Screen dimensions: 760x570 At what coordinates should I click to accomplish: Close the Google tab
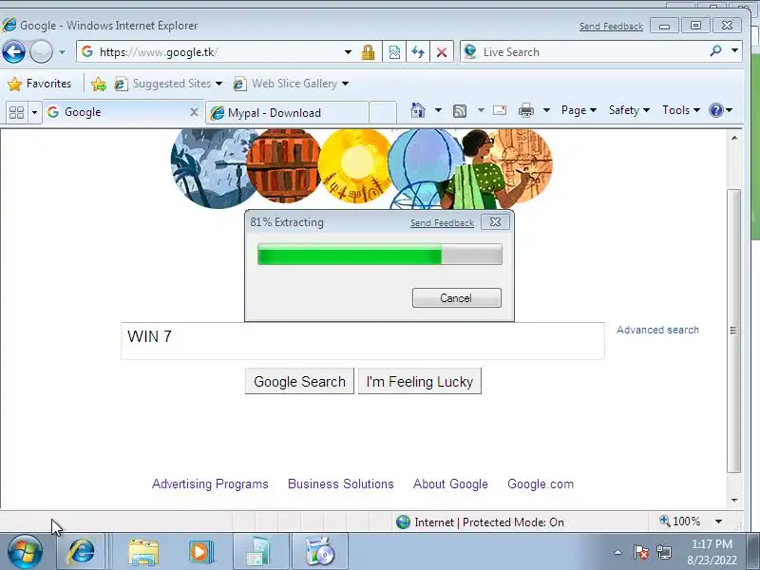(194, 112)
